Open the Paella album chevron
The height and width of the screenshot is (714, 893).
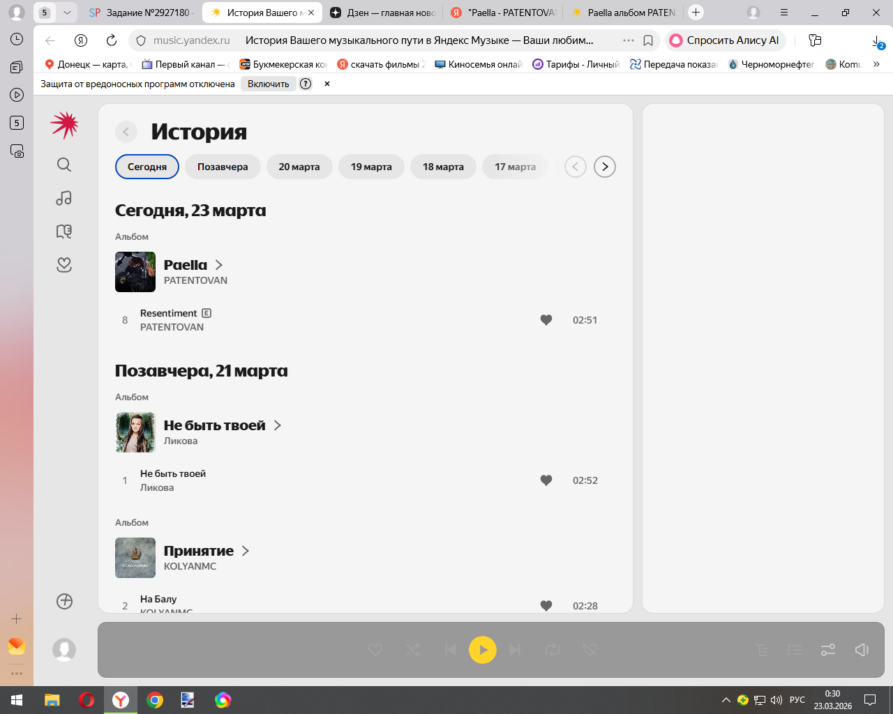coord(219,265)
